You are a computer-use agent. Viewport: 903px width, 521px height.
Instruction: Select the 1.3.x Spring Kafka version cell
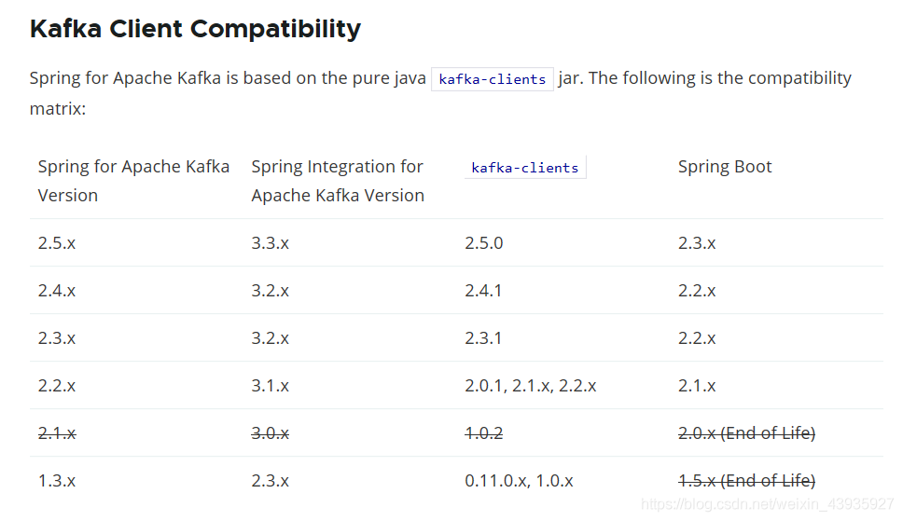tap(57, 481)
